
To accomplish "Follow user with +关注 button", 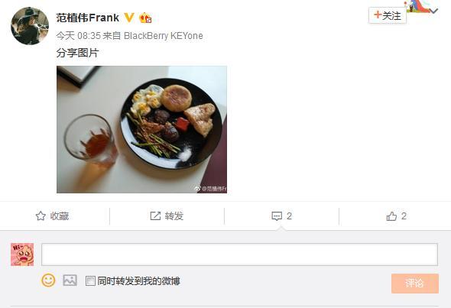I will 388,15.
